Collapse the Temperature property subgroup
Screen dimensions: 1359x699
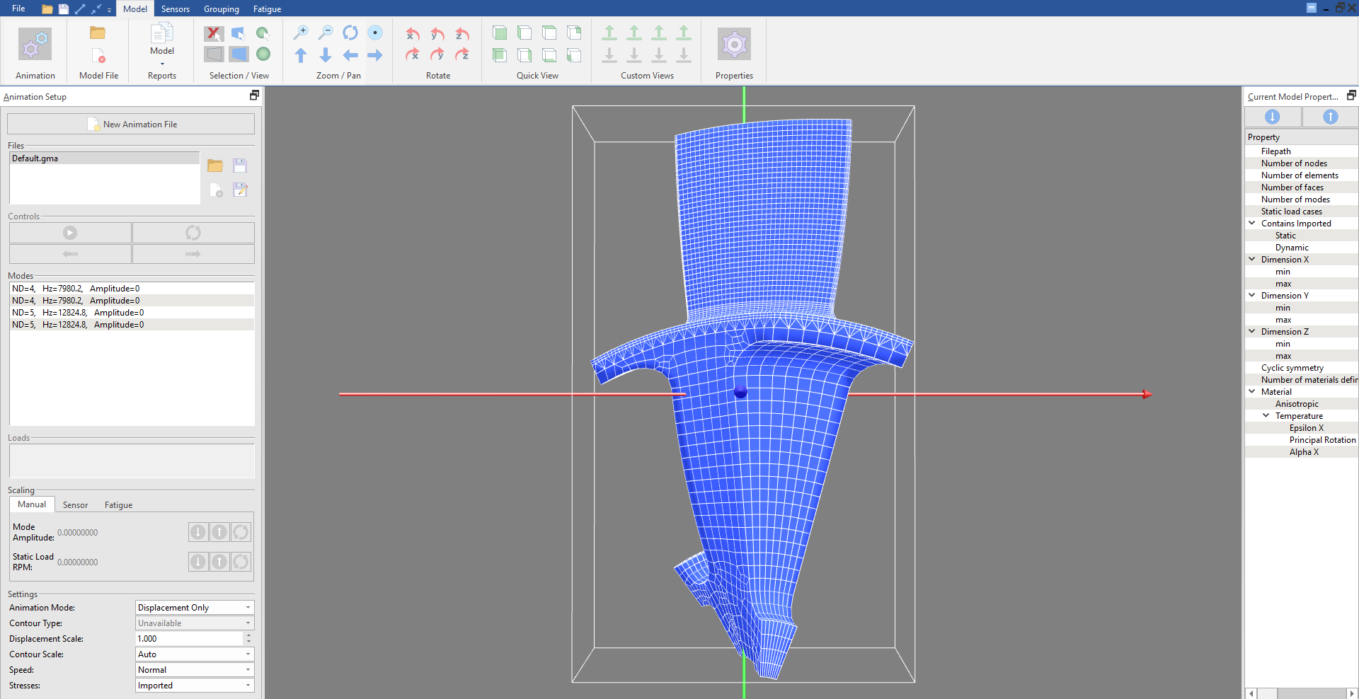[1266, 415]
